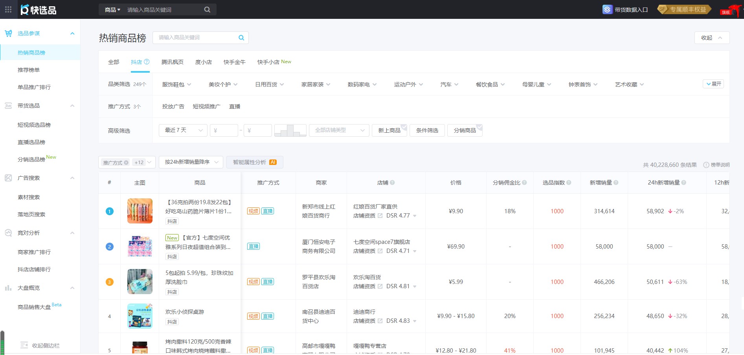
Task: Switch to the 腾讯枫页 tab
Action: point(172,62)
